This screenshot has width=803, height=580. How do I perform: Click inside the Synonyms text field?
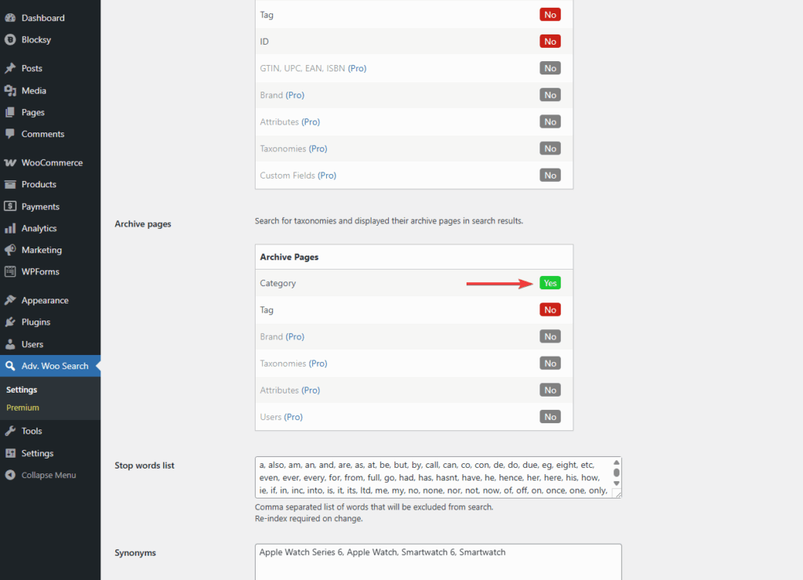point(438,561)
